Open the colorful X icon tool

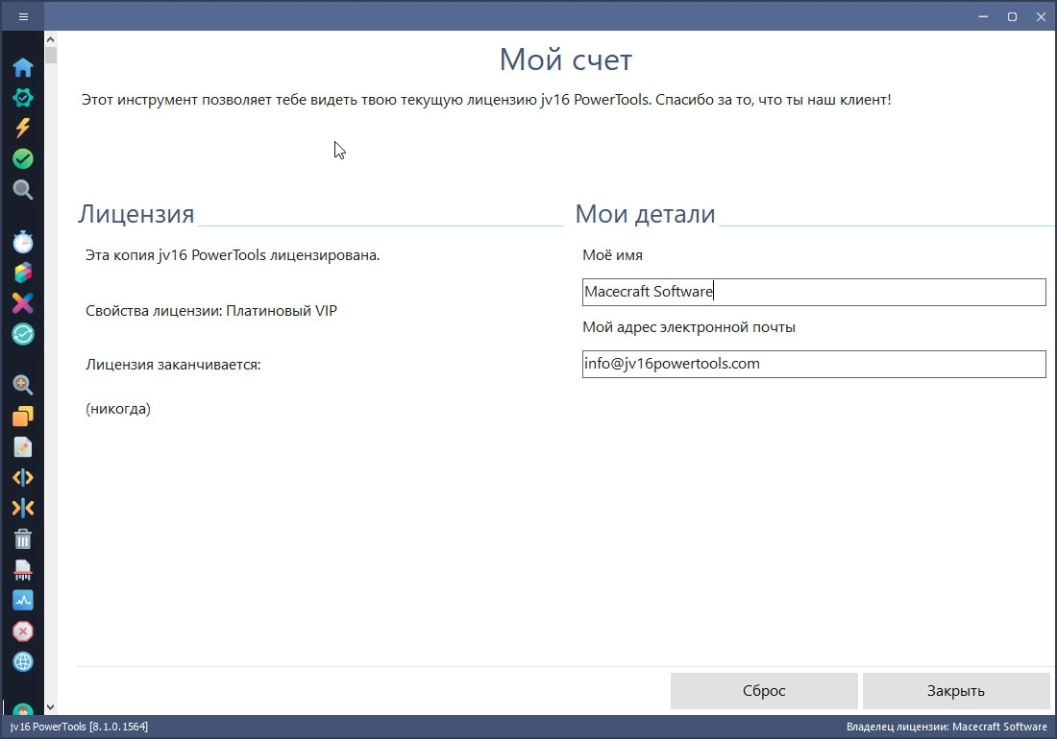(x=23, y=303)
